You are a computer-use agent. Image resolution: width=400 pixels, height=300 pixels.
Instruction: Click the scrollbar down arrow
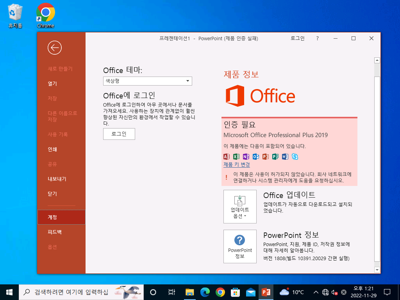tap(377, 270)
